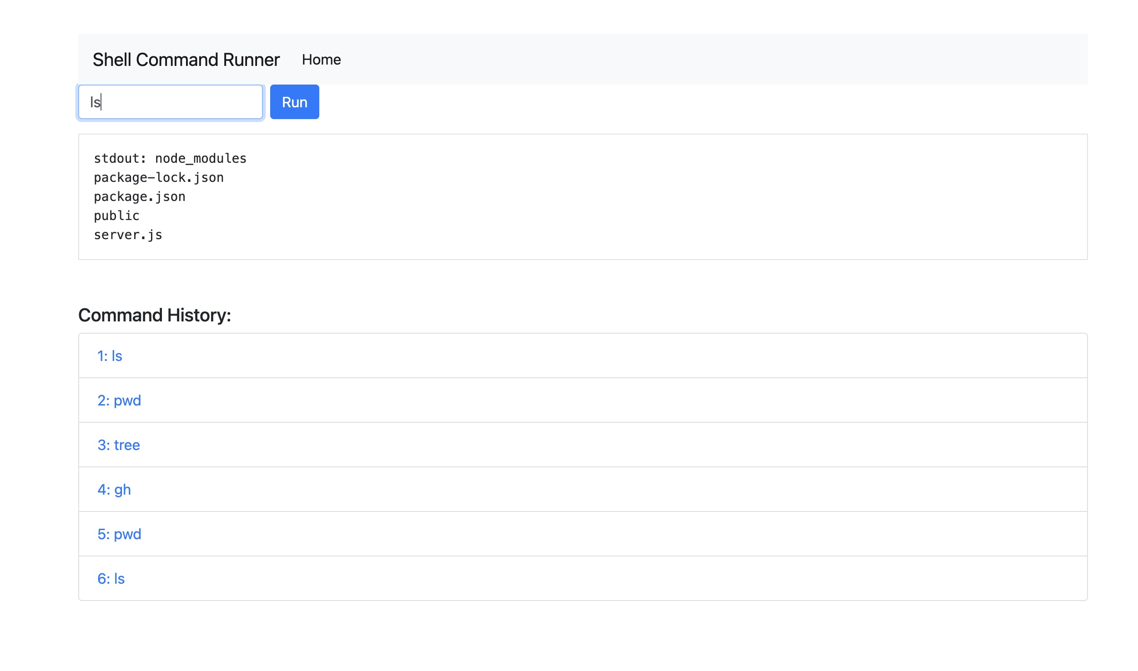This screenshot has height=671, width=1138.
Task: Click the public line in output
Action: click(116, 215)
